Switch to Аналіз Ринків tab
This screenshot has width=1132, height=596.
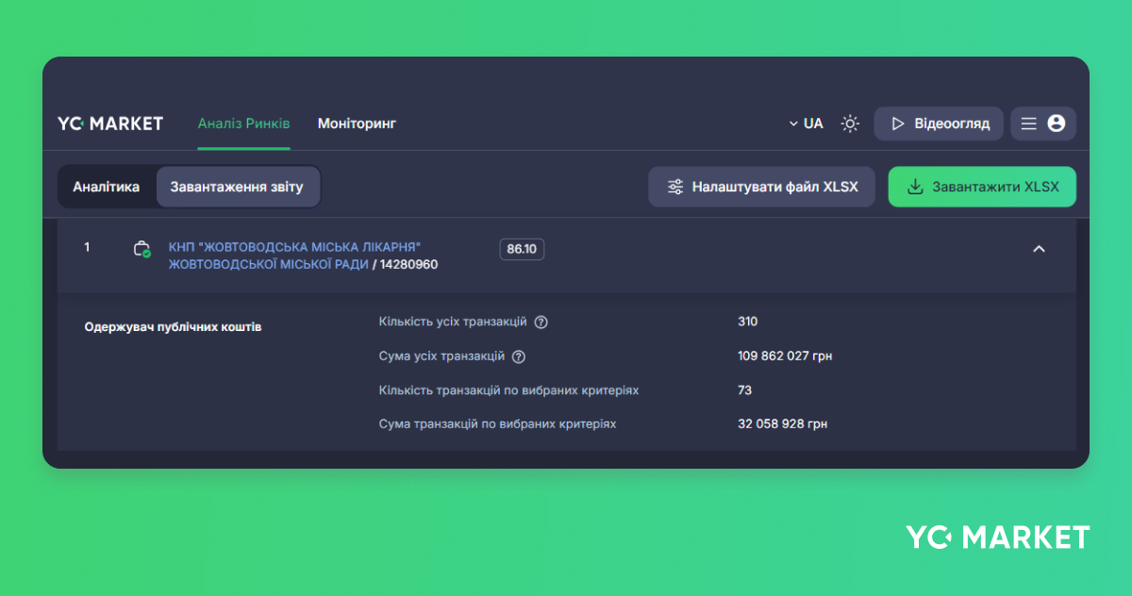(243, 124)
